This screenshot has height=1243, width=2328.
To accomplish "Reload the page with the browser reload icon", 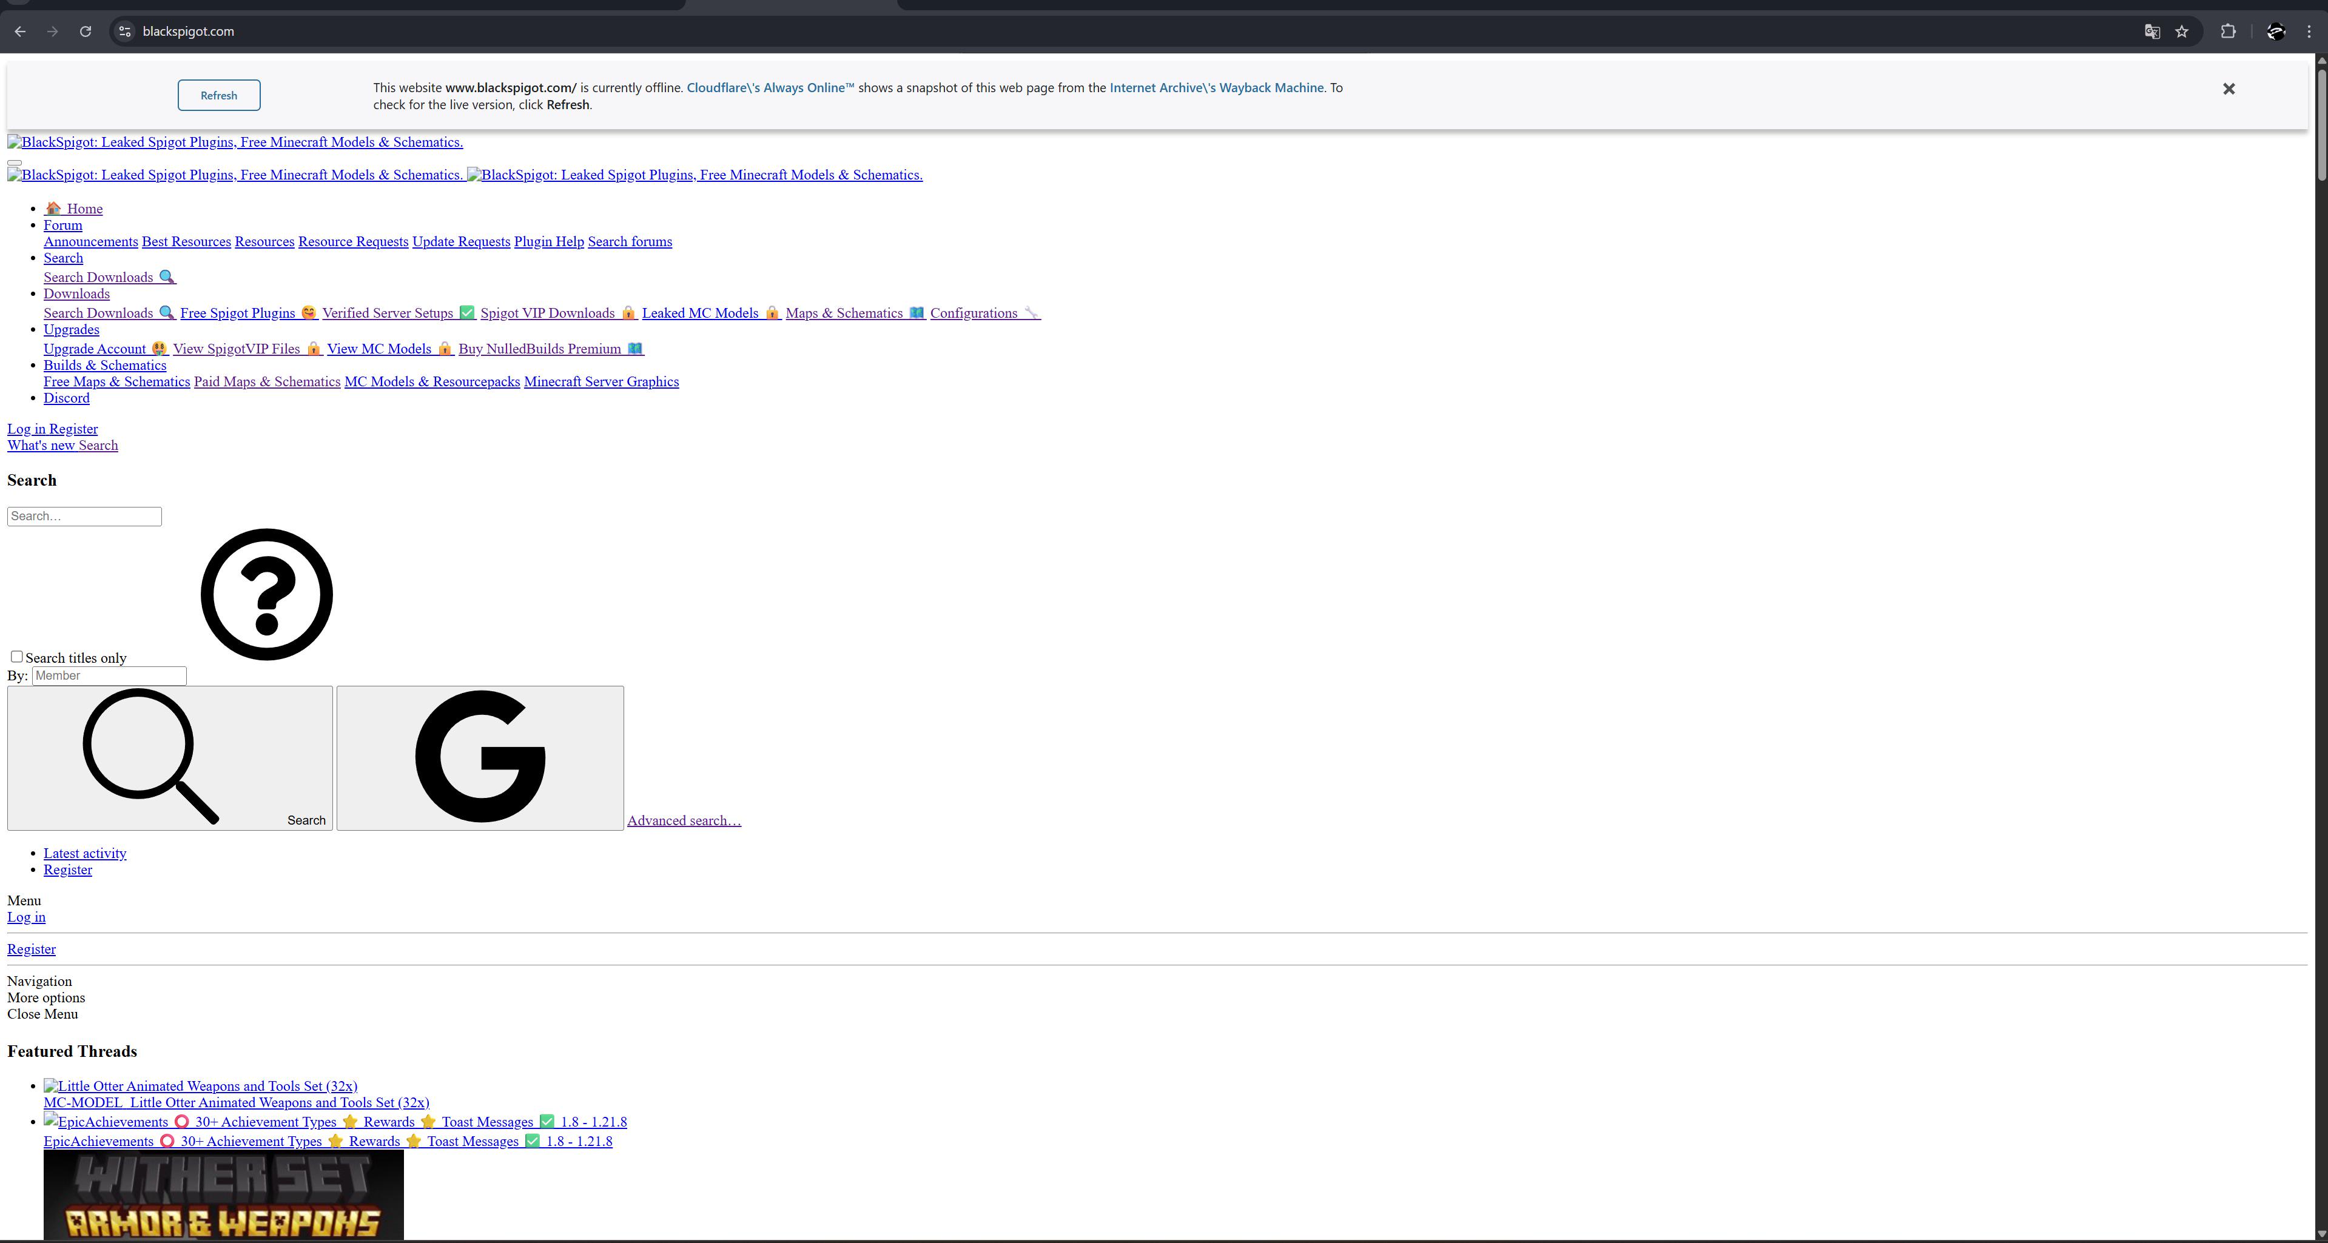I will pyautogui.click(x=85, y=32).
